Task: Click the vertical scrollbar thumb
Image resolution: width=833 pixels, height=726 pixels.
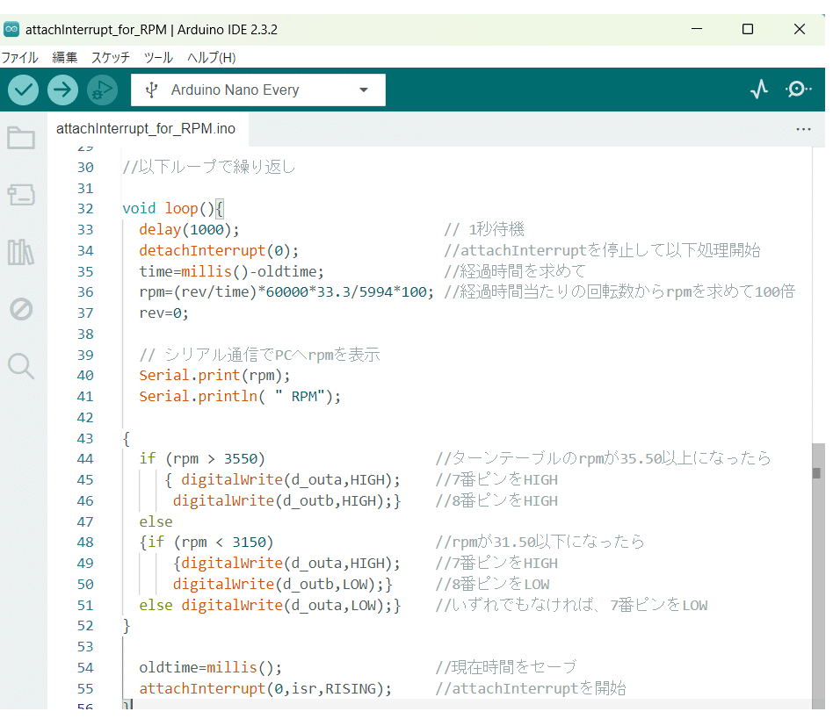Action: pos(817,576)
